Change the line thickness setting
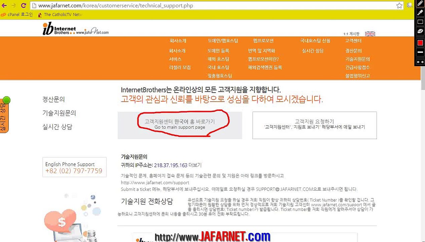 420,52
